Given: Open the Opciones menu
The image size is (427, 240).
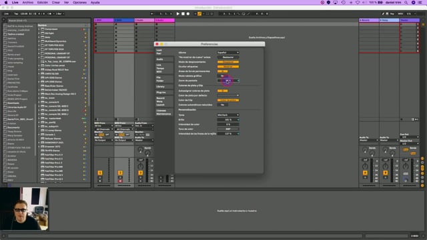Looking at the screenshot, I should [x=79, y=3].
